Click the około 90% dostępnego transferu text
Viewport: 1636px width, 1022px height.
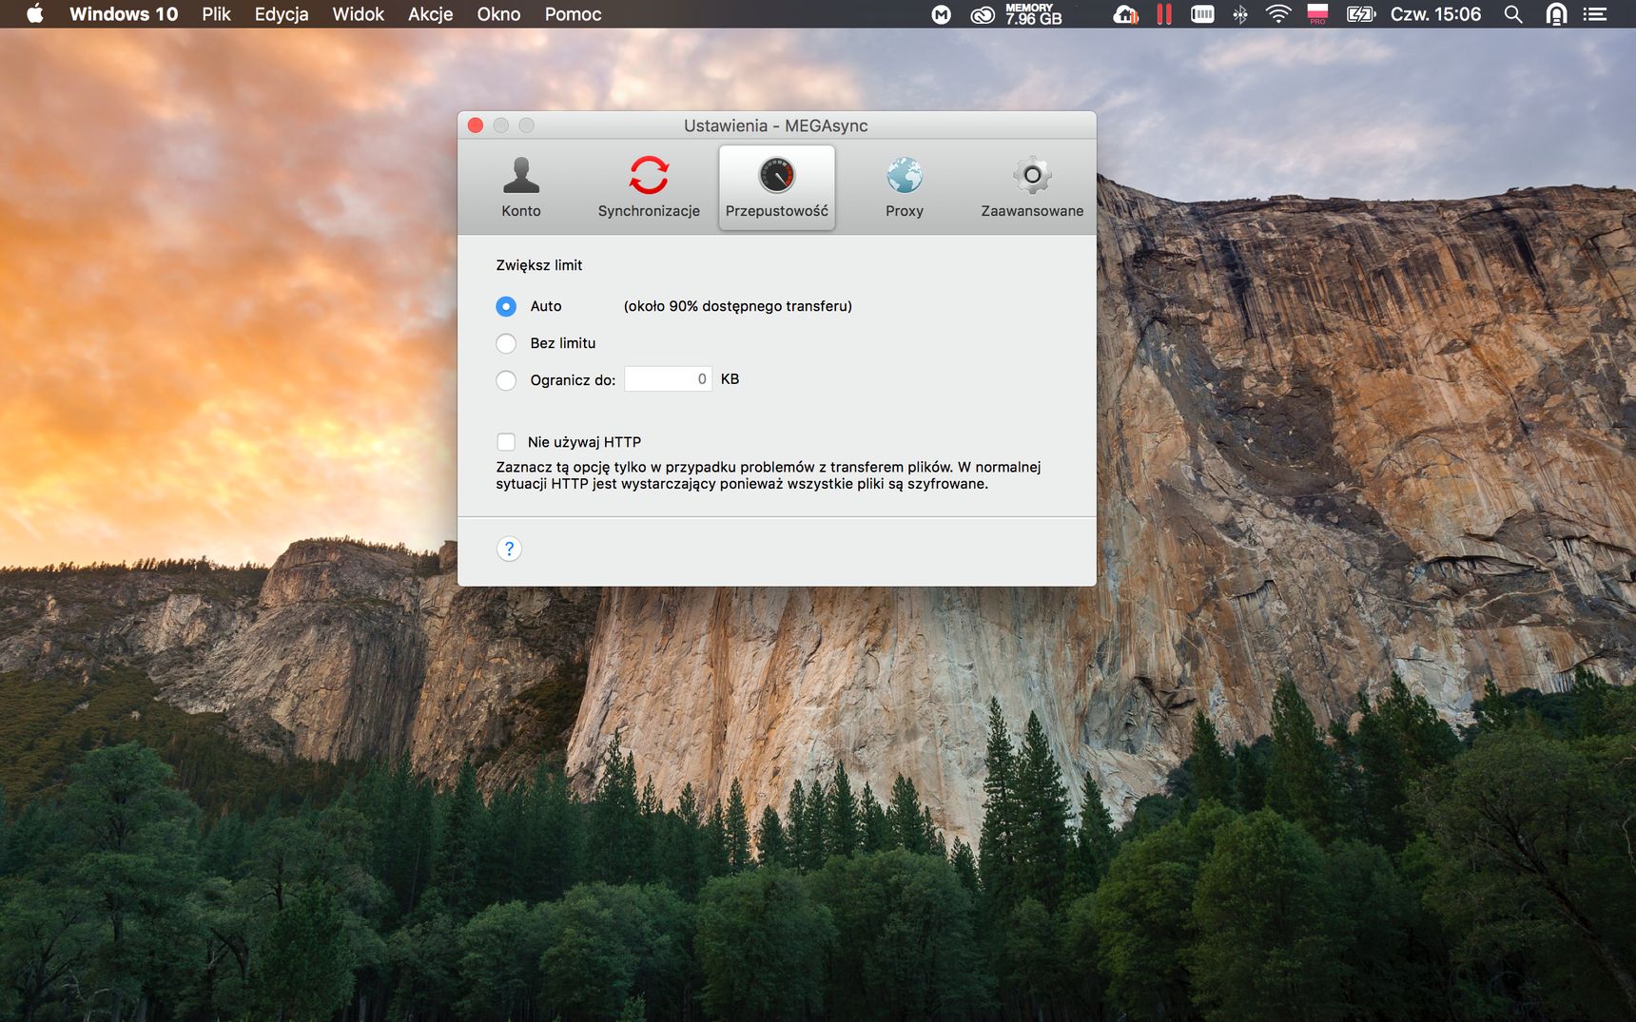[x=738, y=306]
